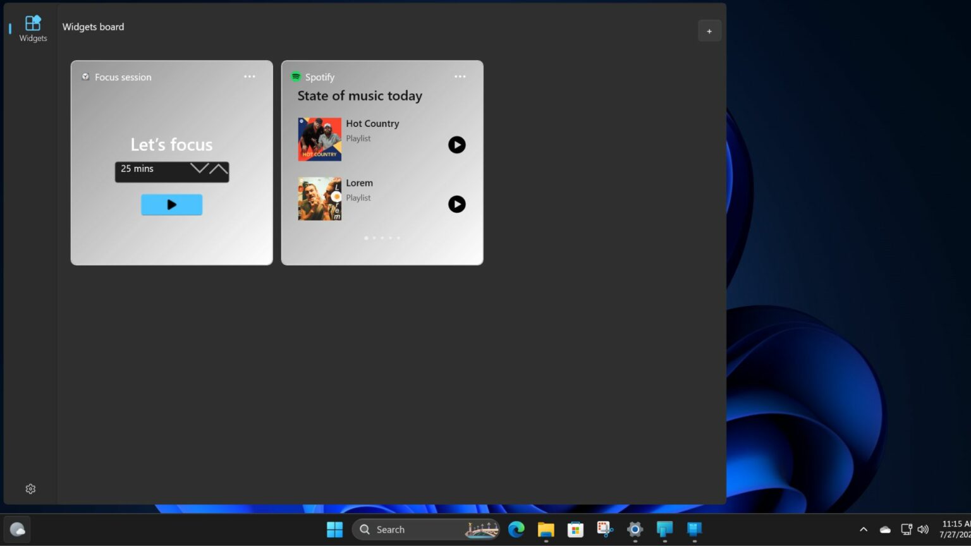Open the Focus session widget options menu
971x546 pixels.
(x=249, y=76)
